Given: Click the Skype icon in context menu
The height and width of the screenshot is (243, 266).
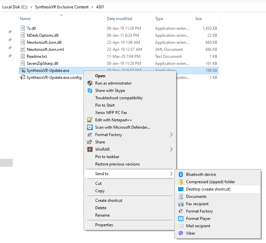Looking at the screenshot, I should click(90, 91).
